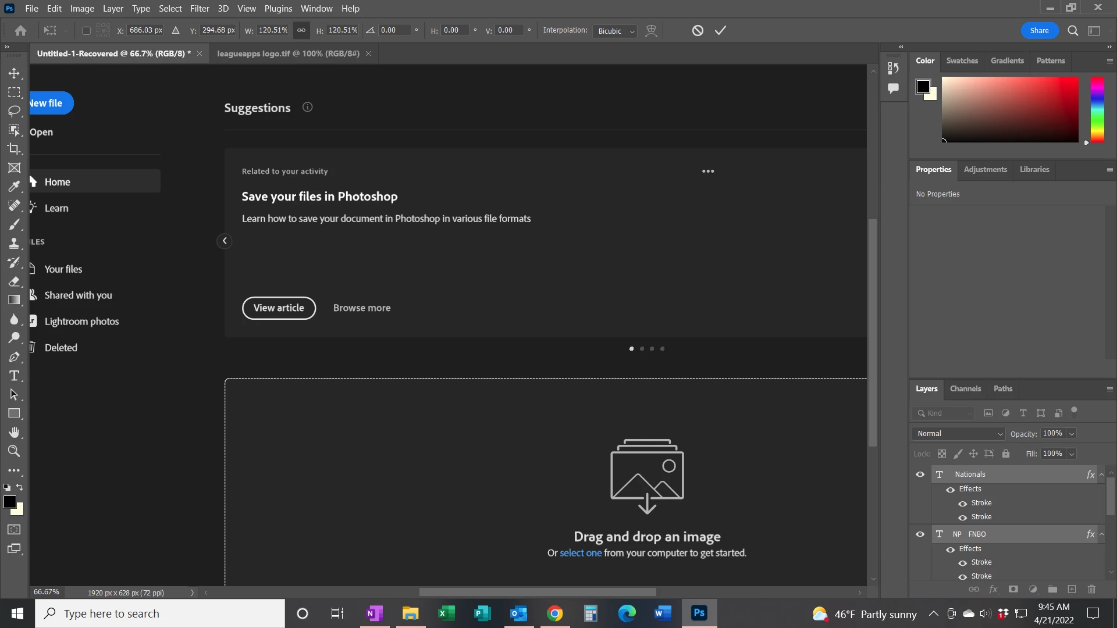
Task: Commit the transform with checkmark icon
Action: [x=720, y=30]
